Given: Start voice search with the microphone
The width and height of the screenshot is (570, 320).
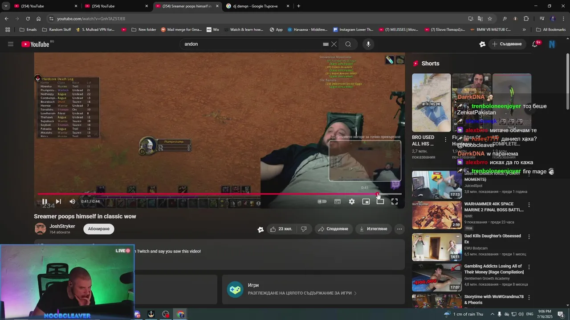Looking at the screenshot, I should pos(368,44).
